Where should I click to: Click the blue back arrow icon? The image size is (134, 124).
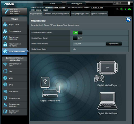[128, 20]
